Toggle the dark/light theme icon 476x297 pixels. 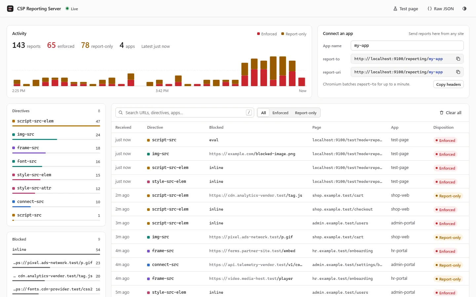[464, 9]
